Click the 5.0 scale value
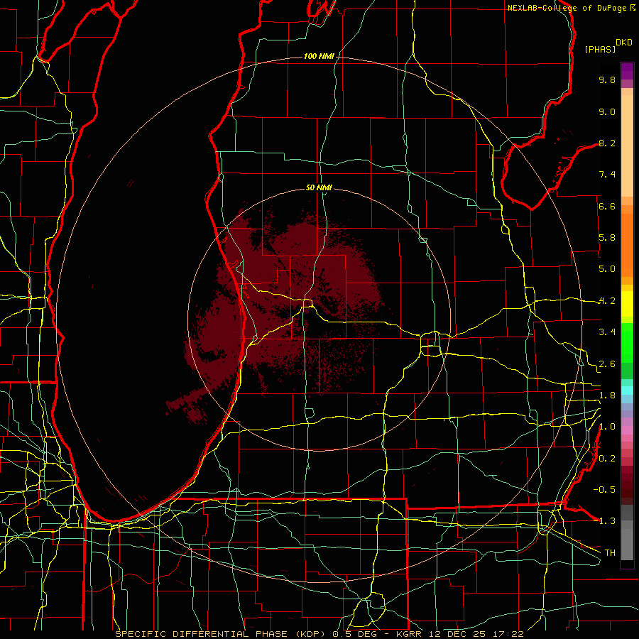639x639 pixels. click(607, 269)
